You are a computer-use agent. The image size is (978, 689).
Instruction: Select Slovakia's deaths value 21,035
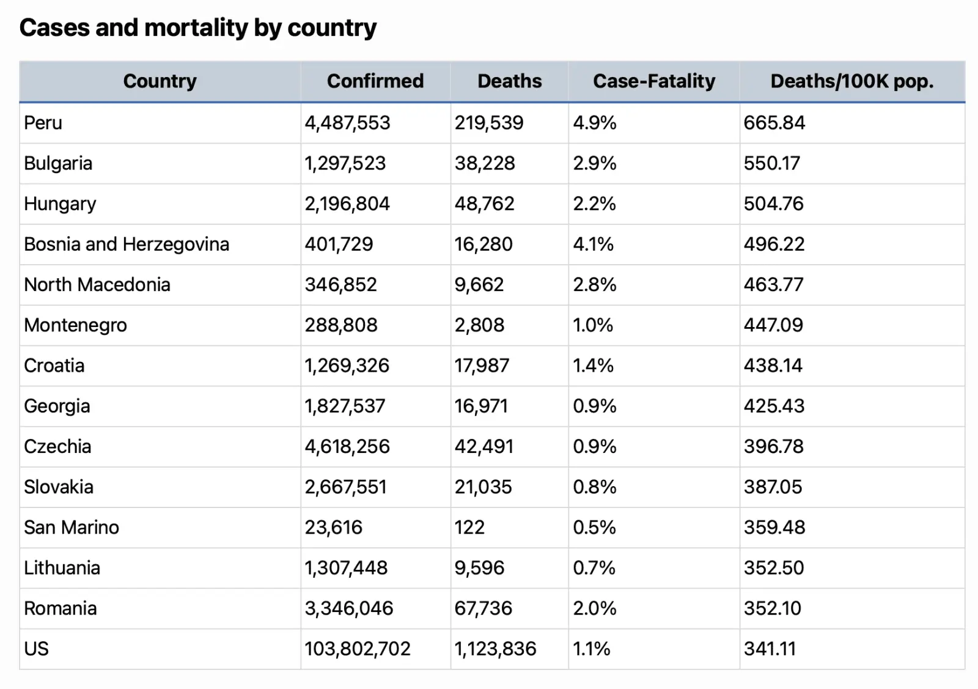click(482, 487)
